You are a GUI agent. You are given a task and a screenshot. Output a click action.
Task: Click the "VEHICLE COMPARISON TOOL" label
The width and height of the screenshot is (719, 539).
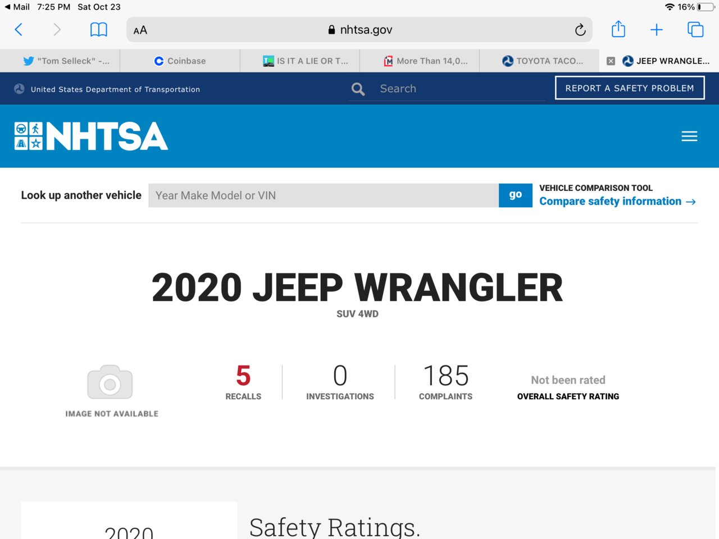(x=596, y=188)
